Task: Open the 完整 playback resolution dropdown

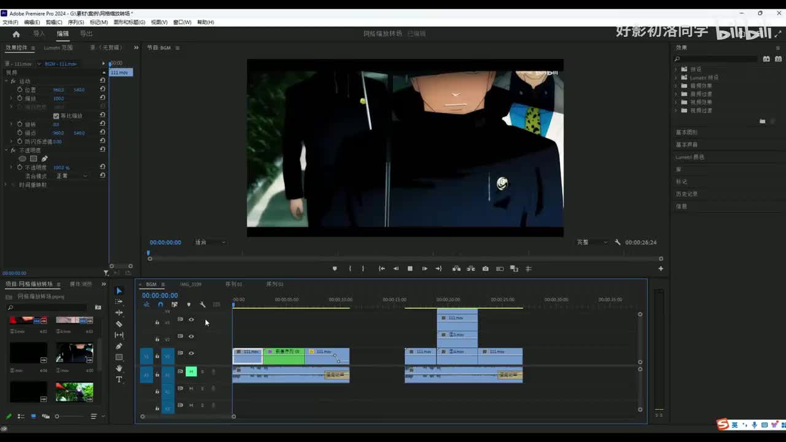Action: point(591,242)
